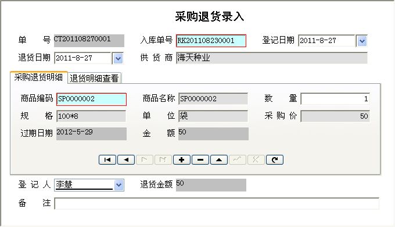Click the 备注 remarks field
This screenshot has width=395, height=227.
click(217, 204)
